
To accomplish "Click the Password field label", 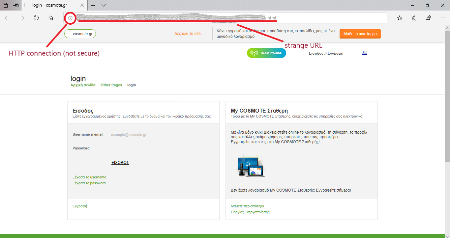I will click(x=81, y=148).
